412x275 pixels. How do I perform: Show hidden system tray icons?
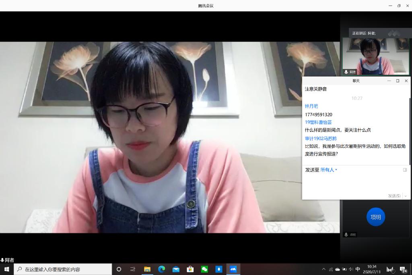(x=324, y=269)
